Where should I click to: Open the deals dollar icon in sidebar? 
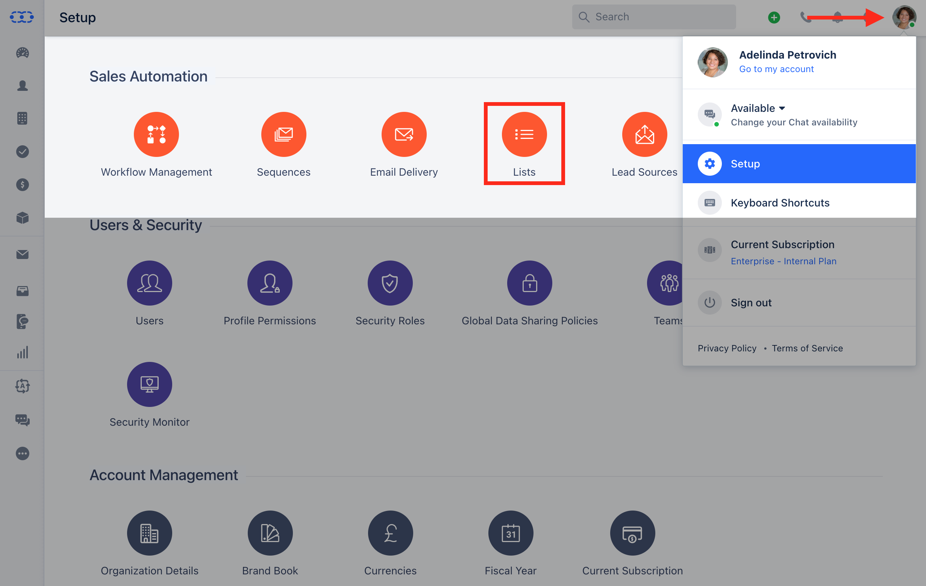click(22, 185)
